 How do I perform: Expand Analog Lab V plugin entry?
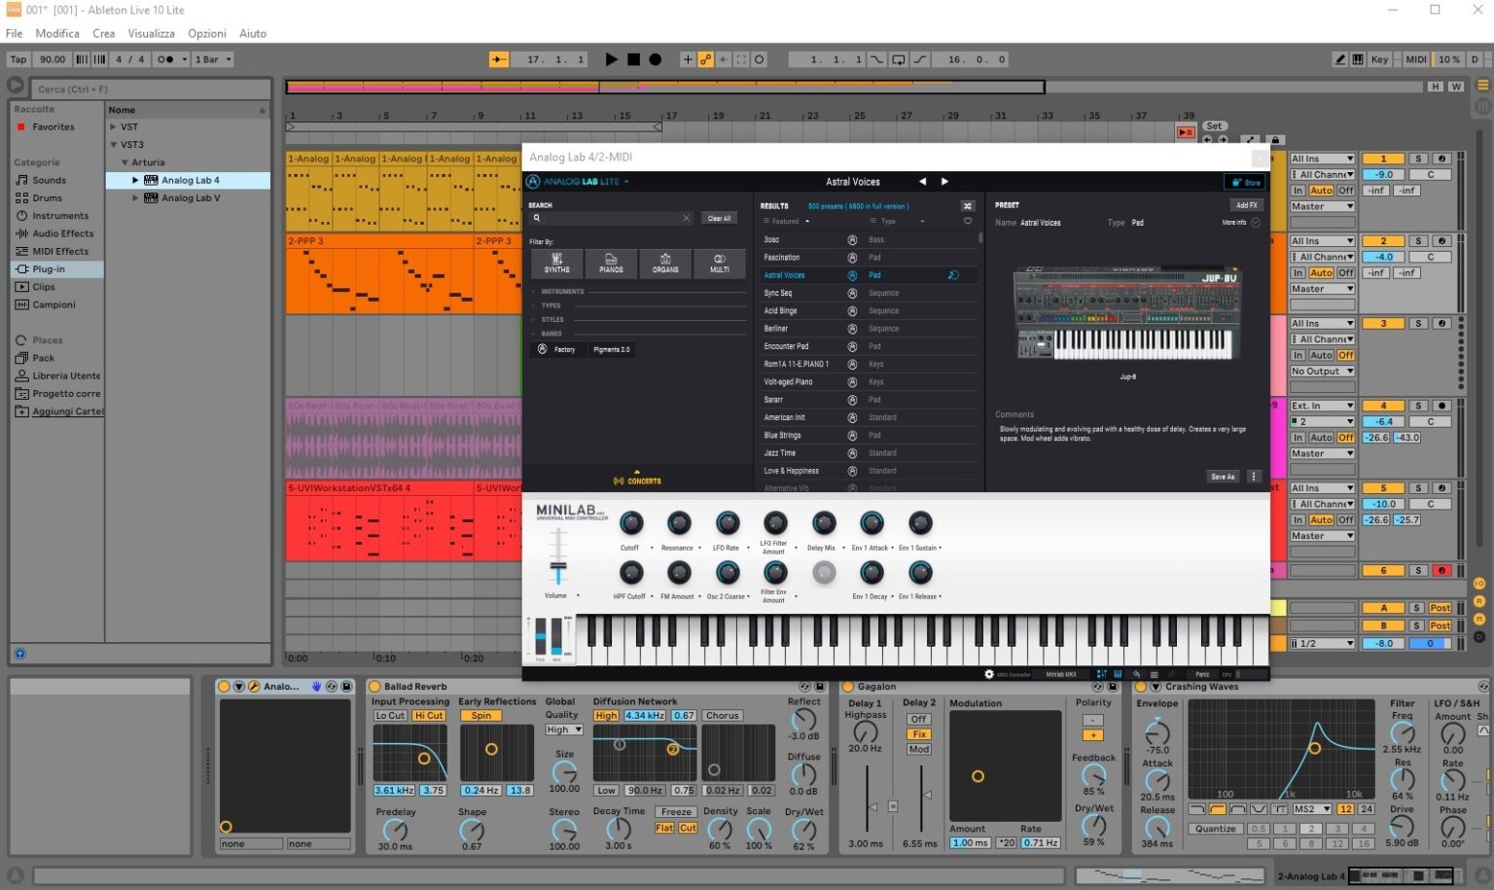(x=135, y=198)
